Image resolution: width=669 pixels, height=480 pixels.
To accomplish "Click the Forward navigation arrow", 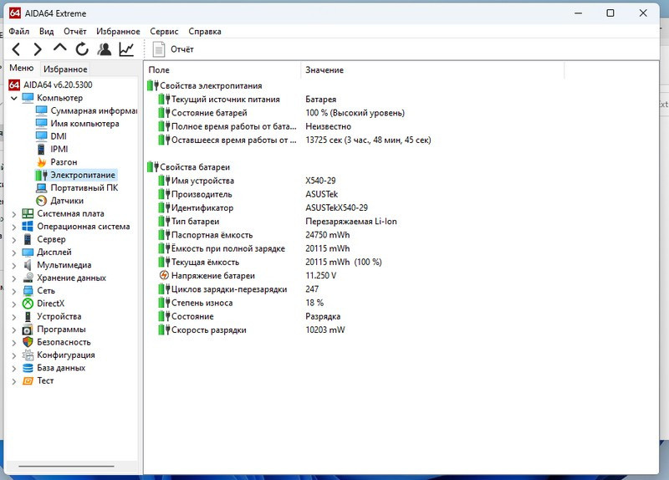I will pos(38,50).
